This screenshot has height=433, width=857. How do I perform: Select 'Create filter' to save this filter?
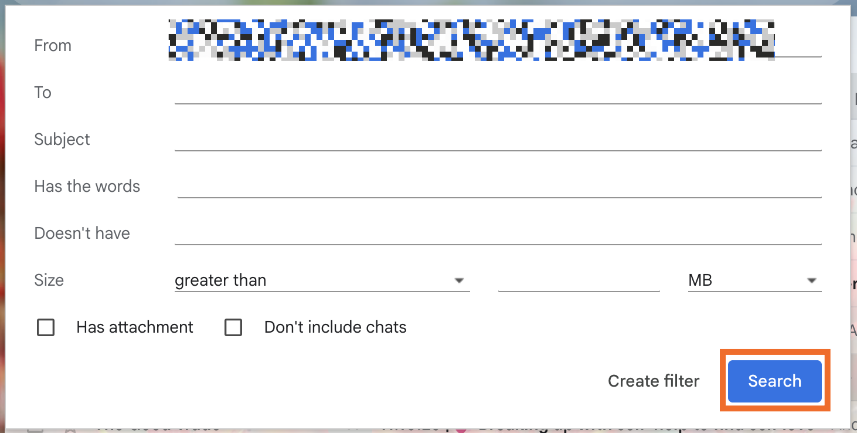pos(653,381)
